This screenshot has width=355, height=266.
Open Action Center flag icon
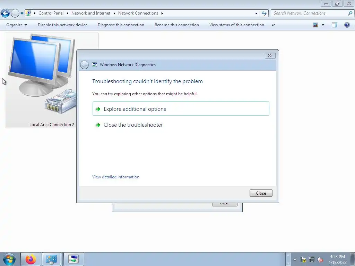tap(303, 259)
